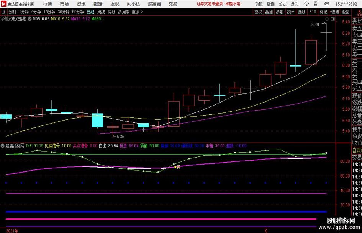Select the 5分钟 period tab

tap(36, 12)
